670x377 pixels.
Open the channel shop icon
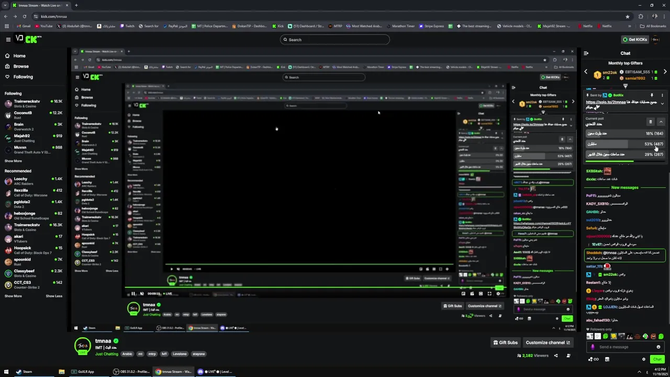[607, 359]
